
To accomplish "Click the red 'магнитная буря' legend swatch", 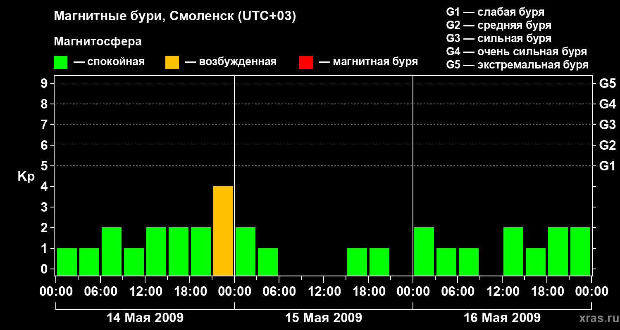I will (x=306, y=62).
